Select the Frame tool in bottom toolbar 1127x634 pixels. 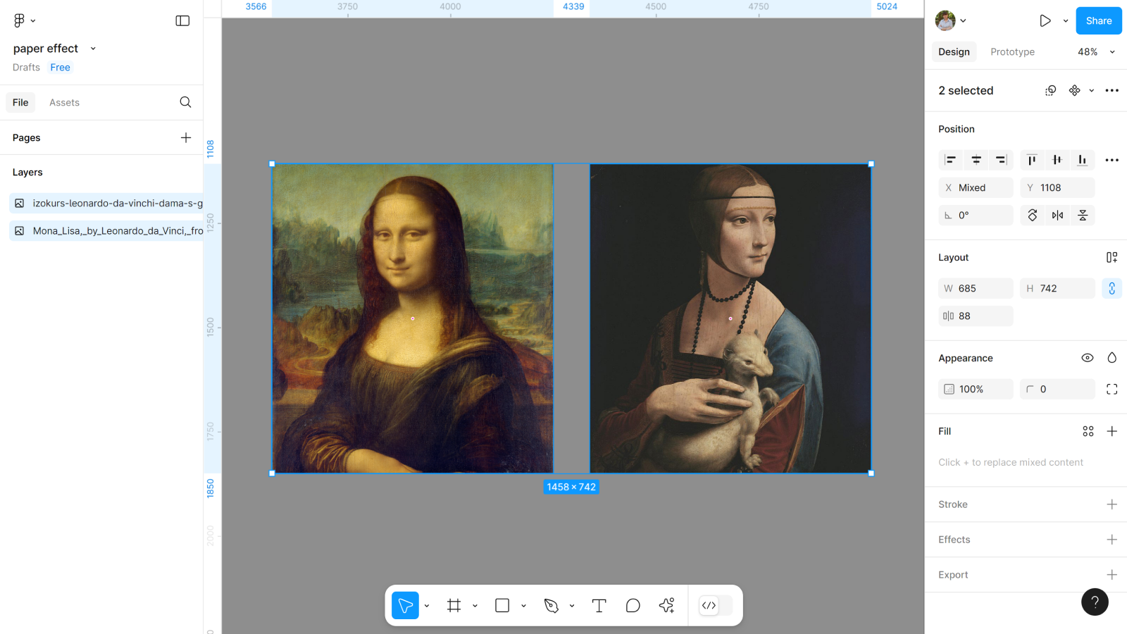coord(454,606)
